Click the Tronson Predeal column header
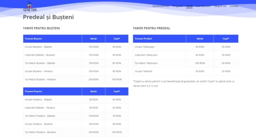The width and height of the screenshot is (256, 138). point(159,38)
